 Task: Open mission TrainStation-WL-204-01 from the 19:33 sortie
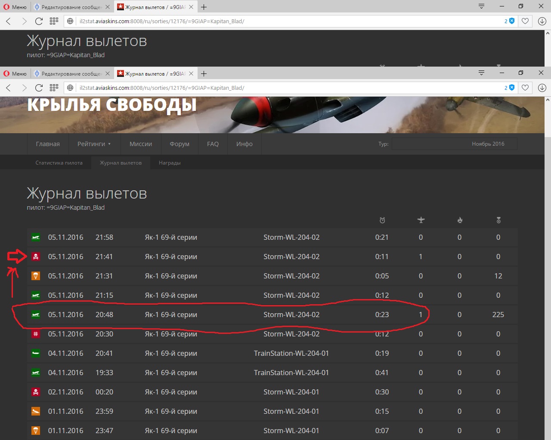pyautogui.click(x=291, y=373)
